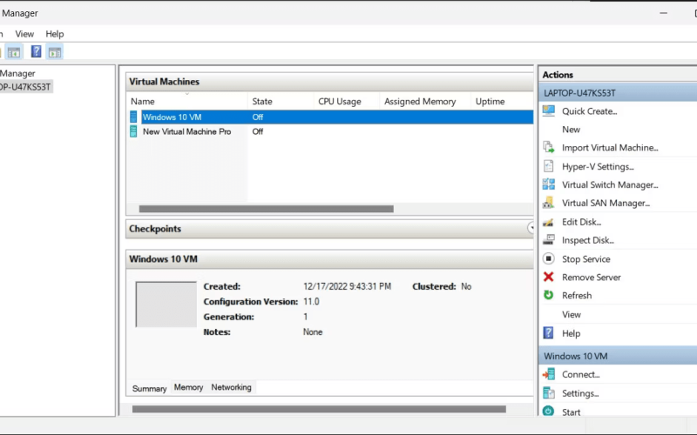Click Quick Create... action
The height and width of the screenshot is (435, 697).
click(x=590, y=111)
